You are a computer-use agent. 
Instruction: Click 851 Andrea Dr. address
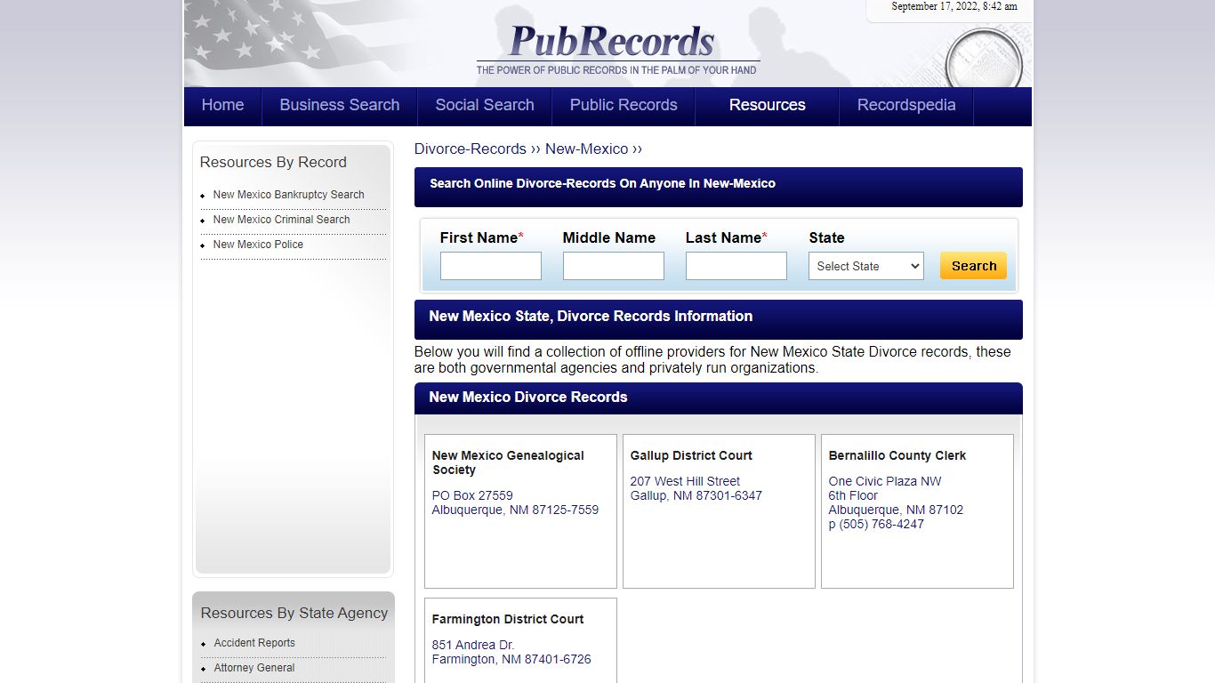pos(473,645)
